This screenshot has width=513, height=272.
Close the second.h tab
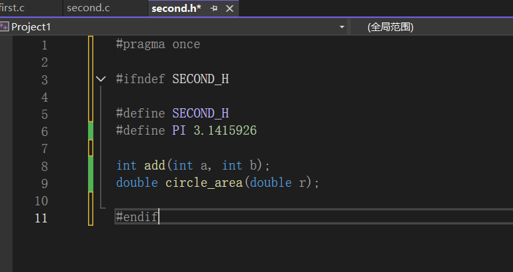pyautogui.click(x=230, y=9)
